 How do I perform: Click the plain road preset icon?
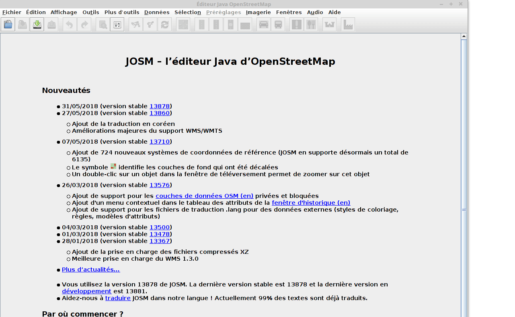(201, 25)
